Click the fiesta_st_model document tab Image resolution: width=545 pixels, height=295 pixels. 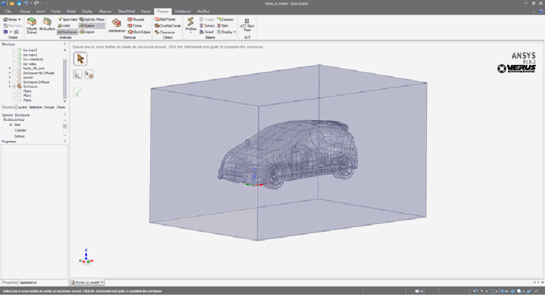[x=88, y=282]
